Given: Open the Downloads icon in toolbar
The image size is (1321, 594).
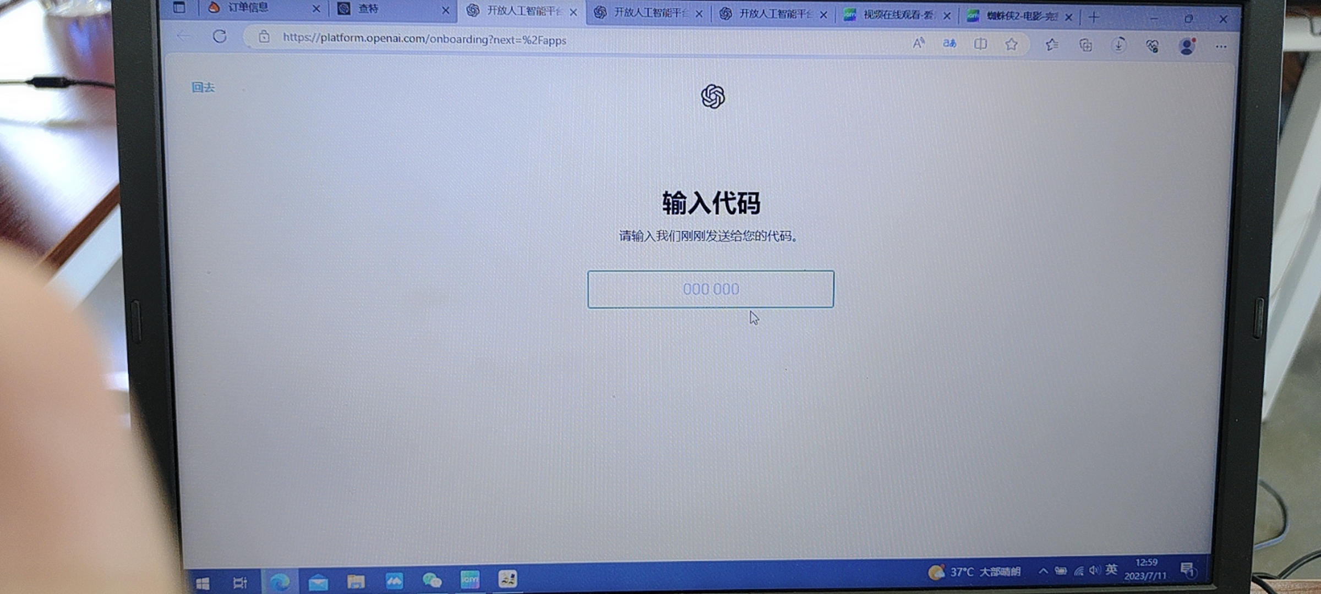Looking at the screenshot, I should coord(1118,45).
